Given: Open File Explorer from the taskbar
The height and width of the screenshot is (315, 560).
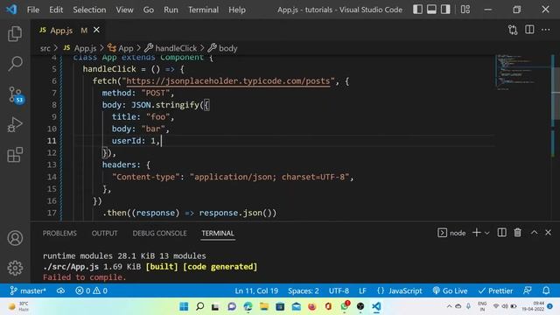Looking at the screenshot, I should tap(264, 306).
